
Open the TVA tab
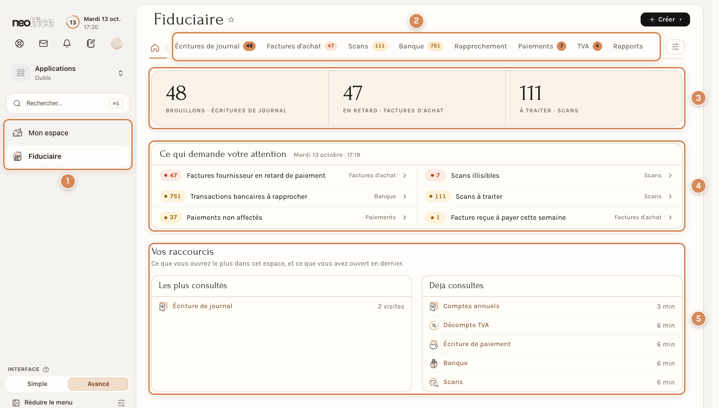pos(590,46)
